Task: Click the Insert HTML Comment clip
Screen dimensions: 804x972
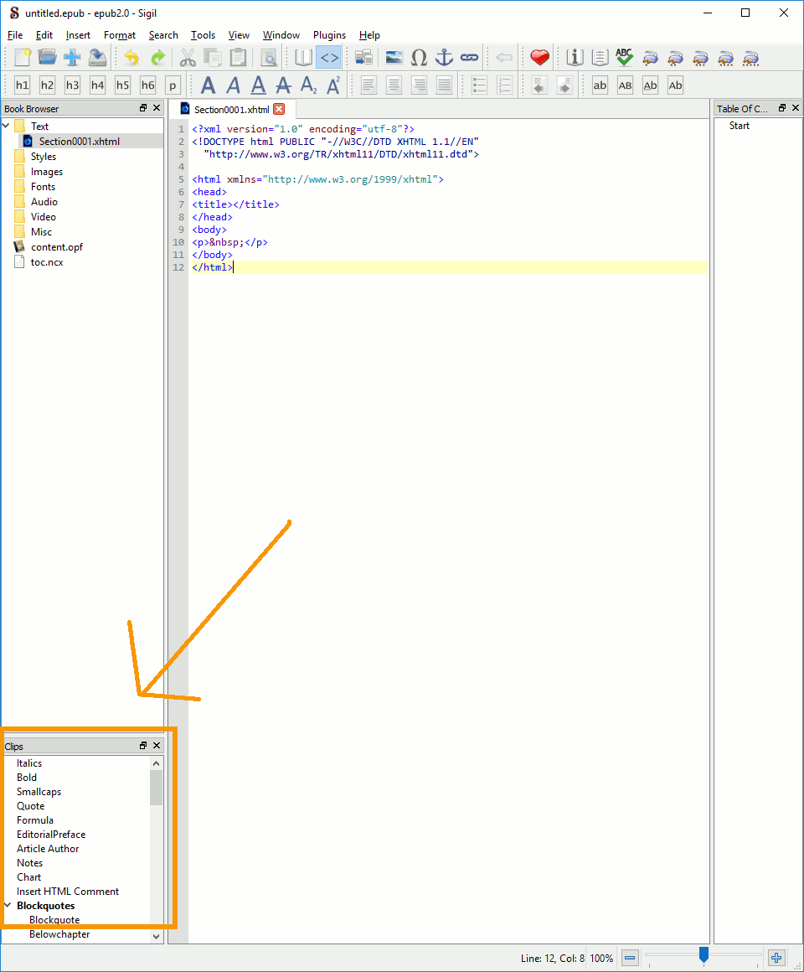Action: click(68, 892)
